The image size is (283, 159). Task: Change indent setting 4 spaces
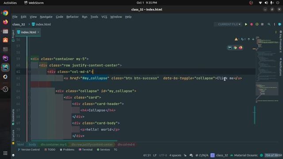pos(175,155)
